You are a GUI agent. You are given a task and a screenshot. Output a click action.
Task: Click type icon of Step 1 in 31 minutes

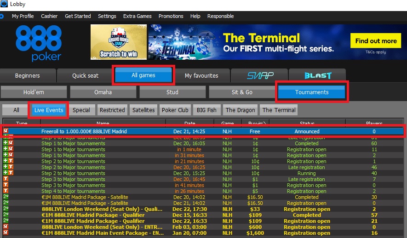point(8,155)
